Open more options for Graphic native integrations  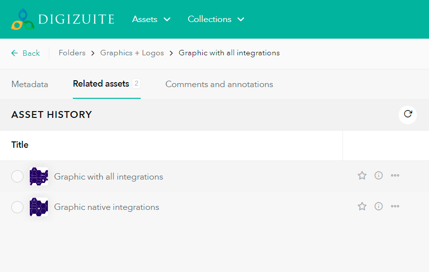pos(395,206)
